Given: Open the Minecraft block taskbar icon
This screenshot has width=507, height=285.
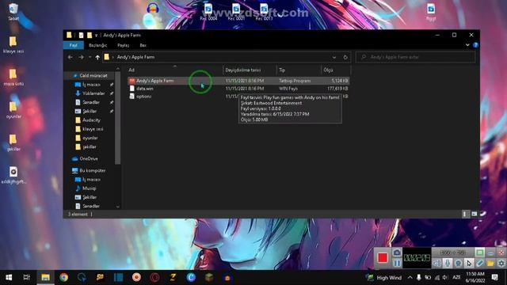Looking at the screenshot, I should coord(209,277).
